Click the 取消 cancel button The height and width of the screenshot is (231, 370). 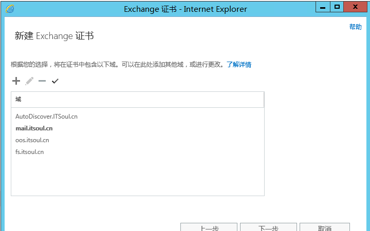coord(325,227)
